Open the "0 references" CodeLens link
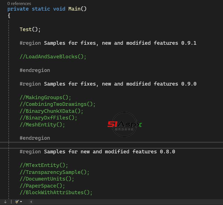This screenshot has width=223, height=205. point(19,3)
